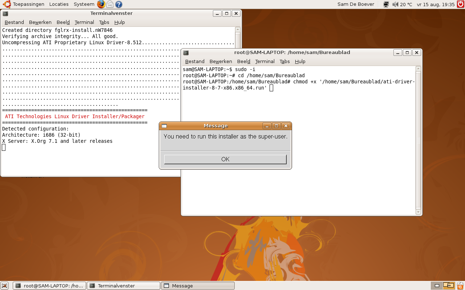
Task: Switch to the first workspace in the switcher
Action: [437, 286]
